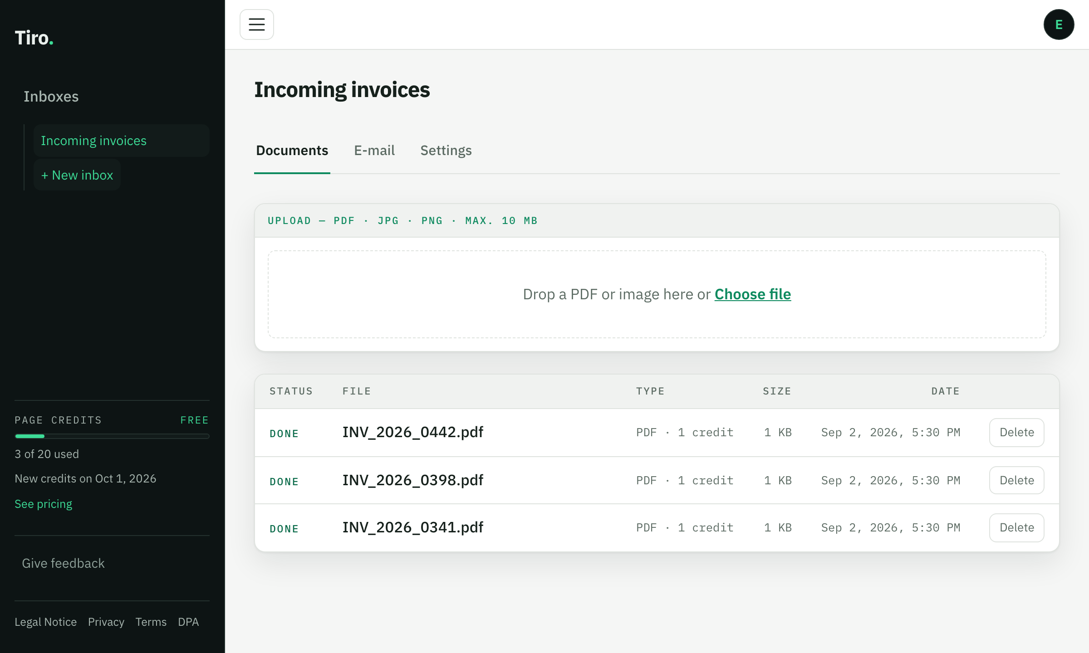The width and height of the screenshot is (1089, 653).
Task: Click DONE status of INV_2026_0442.pdf
Action: click(x=284, y=434)
